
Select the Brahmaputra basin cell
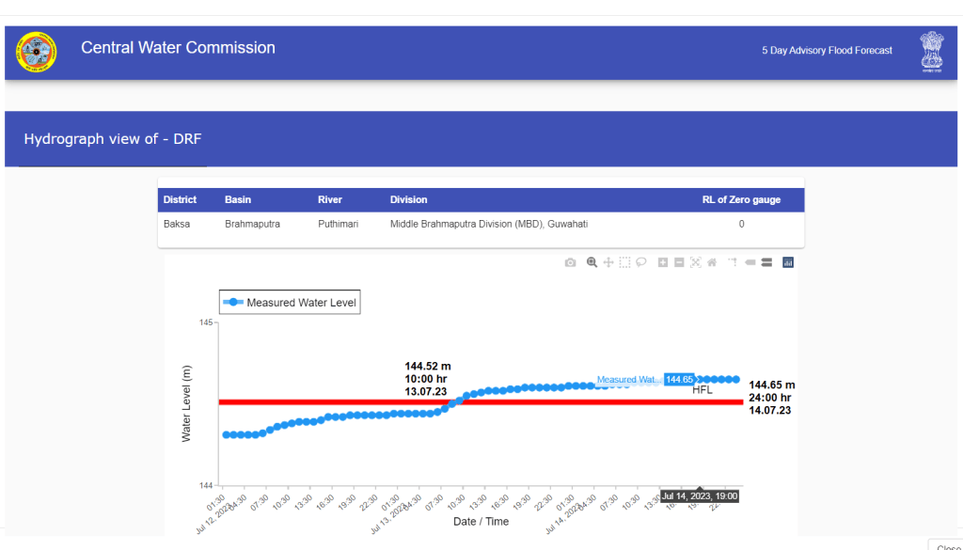[252, 225]
